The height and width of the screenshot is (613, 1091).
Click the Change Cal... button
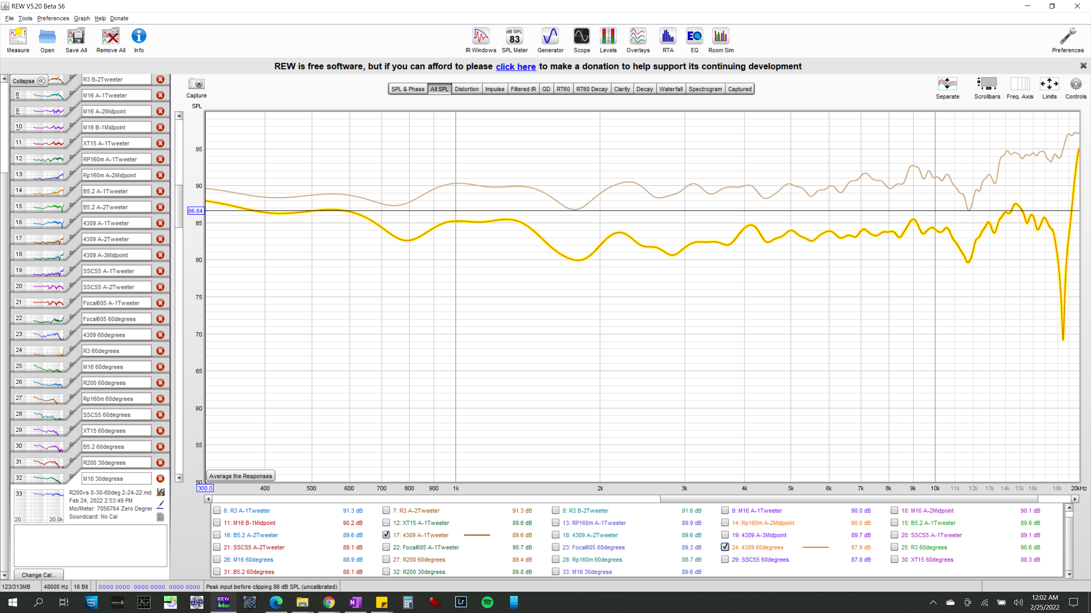point(39,575)
